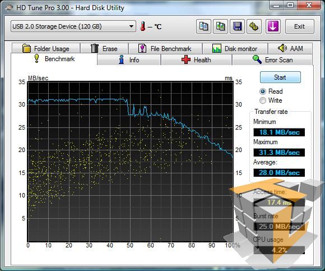Click the copy info to clipboard icon
325x271 pixels.
click(x=203, y=26)
